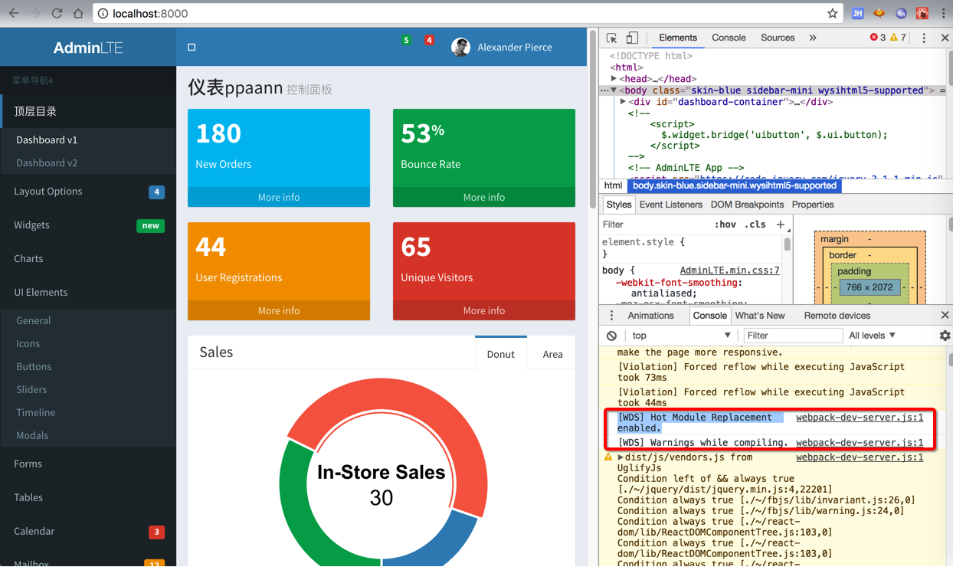This screenshot has width=953, height=567.
Task: Expand the head element node
Action: tap(614, 78)
